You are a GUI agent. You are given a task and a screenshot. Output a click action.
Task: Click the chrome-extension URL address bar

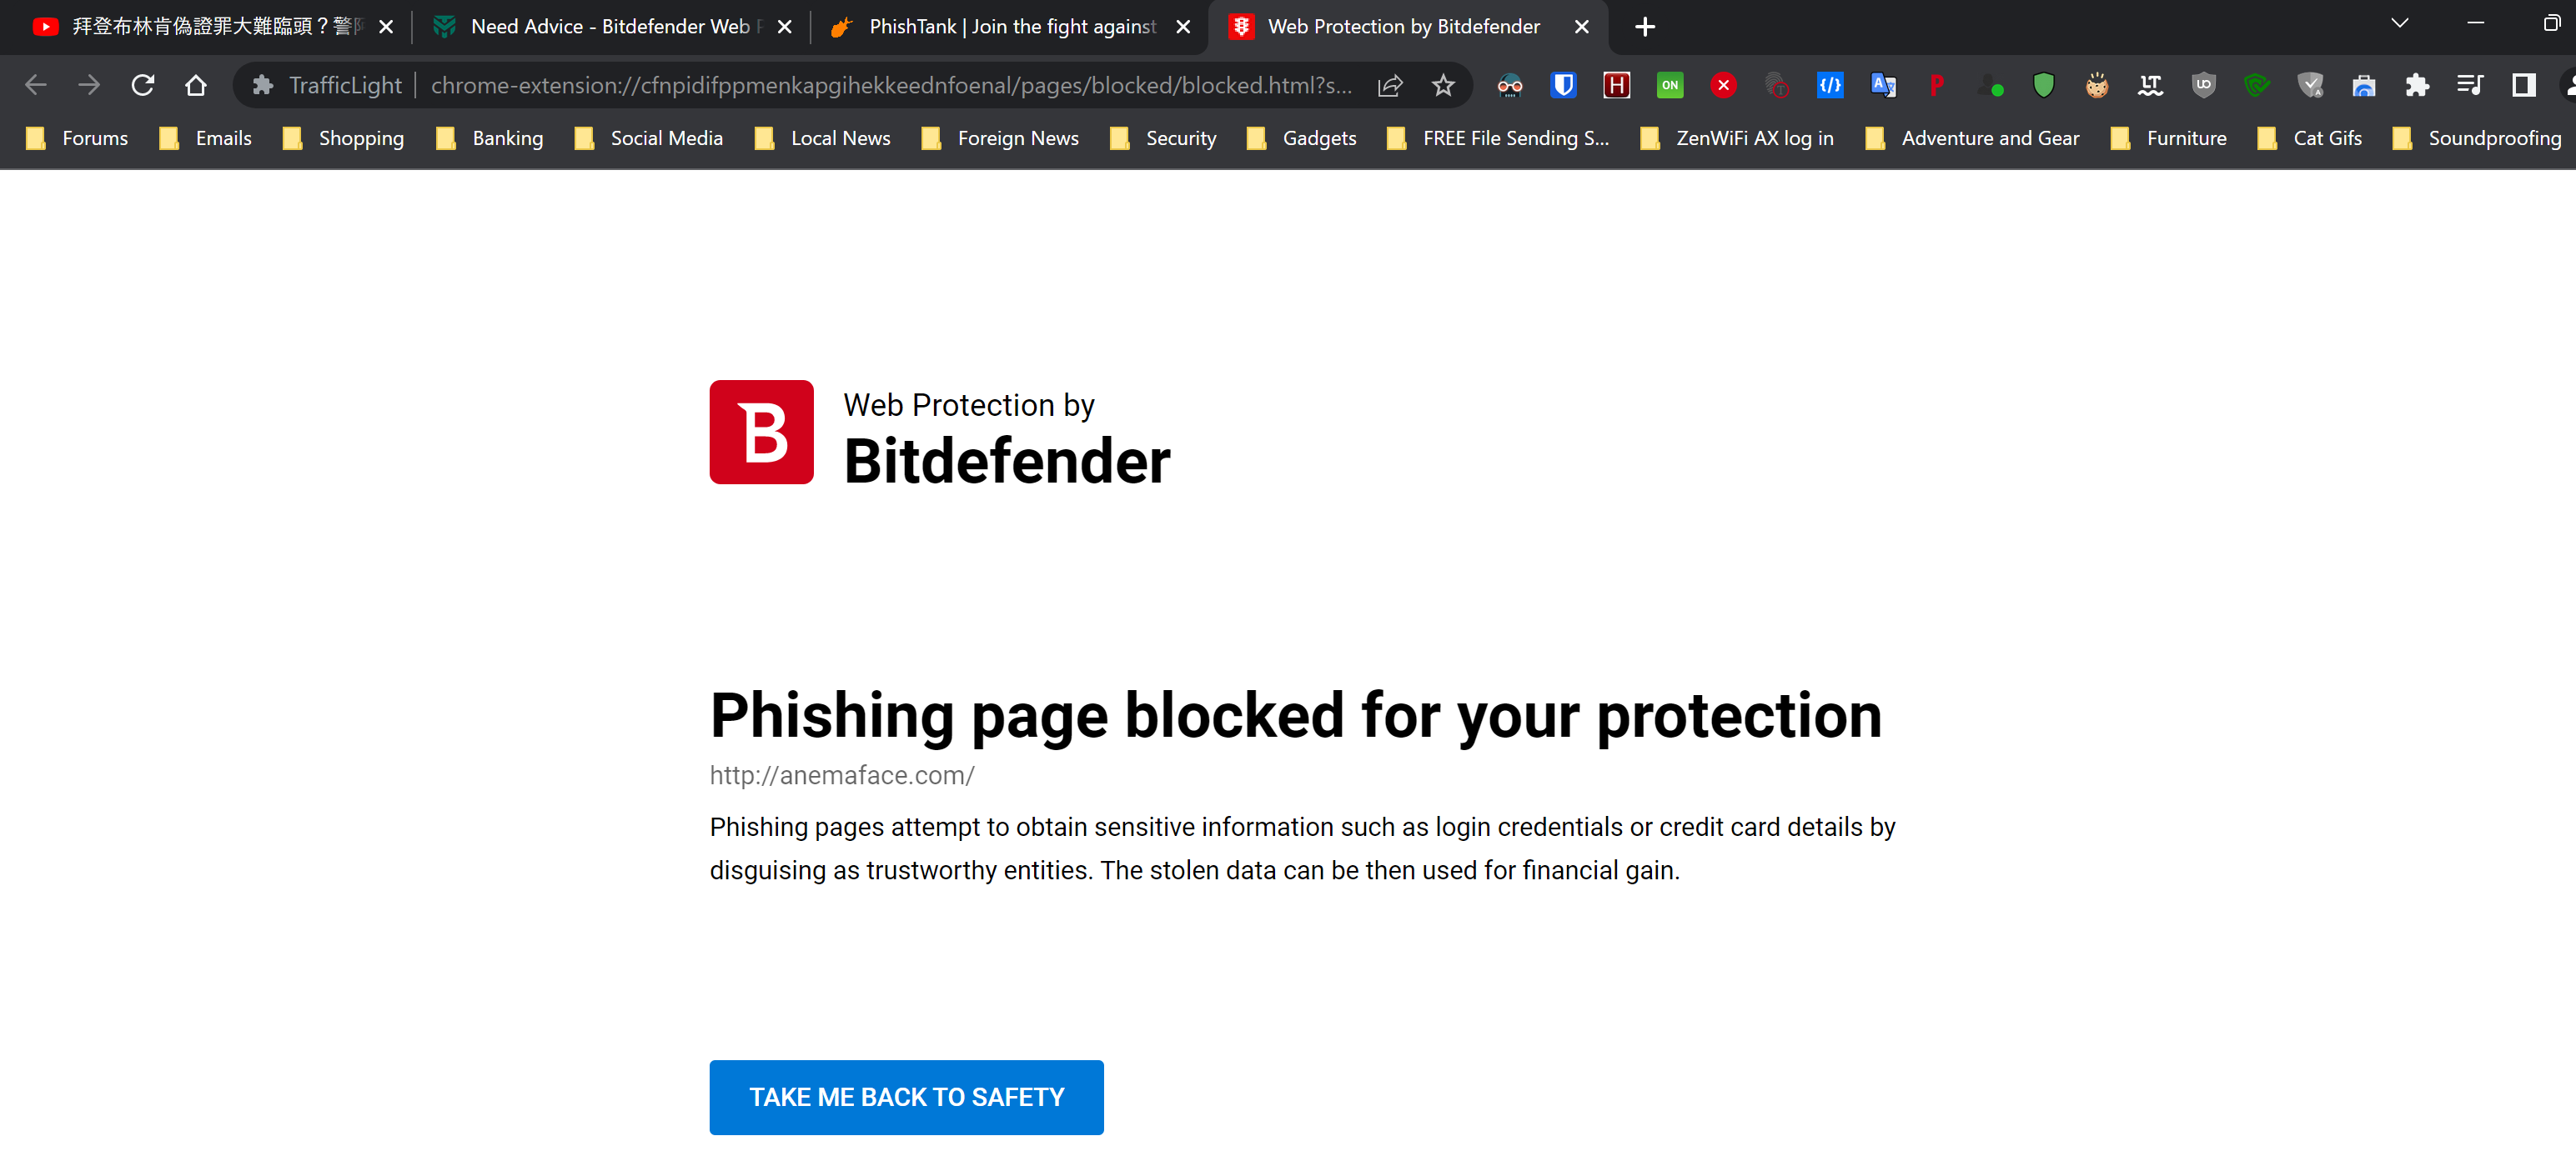[x=890, y=85]
